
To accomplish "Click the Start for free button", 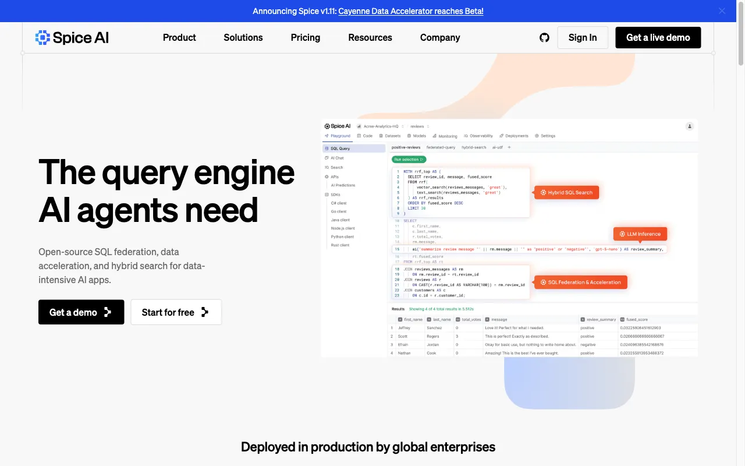I will coord(176,312).
